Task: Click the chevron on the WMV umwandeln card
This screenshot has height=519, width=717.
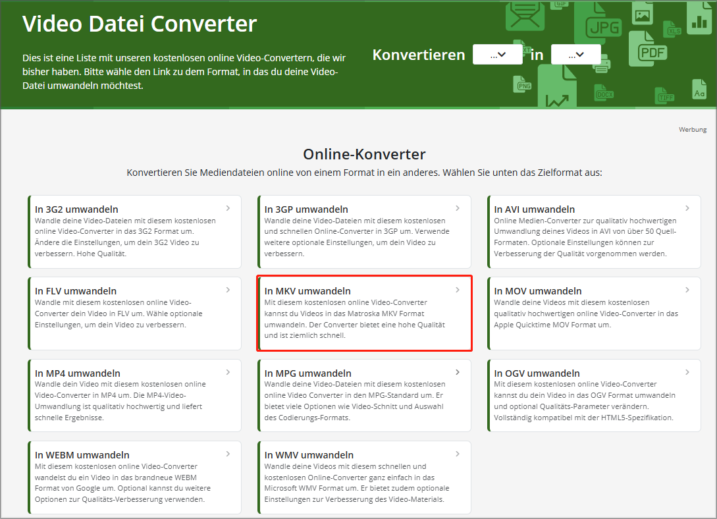Action: tap(458, 452)
